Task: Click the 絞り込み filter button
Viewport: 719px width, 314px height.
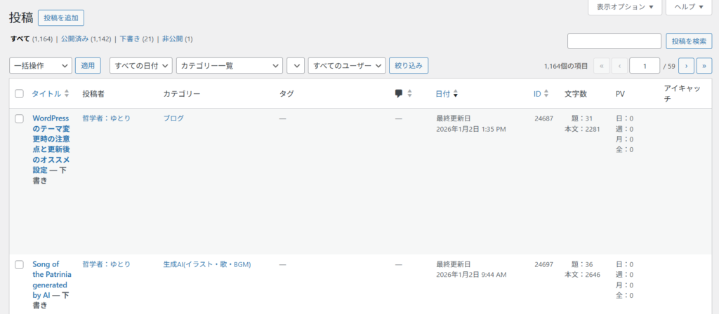Action: pyautogui.click(x=409, y=65)
